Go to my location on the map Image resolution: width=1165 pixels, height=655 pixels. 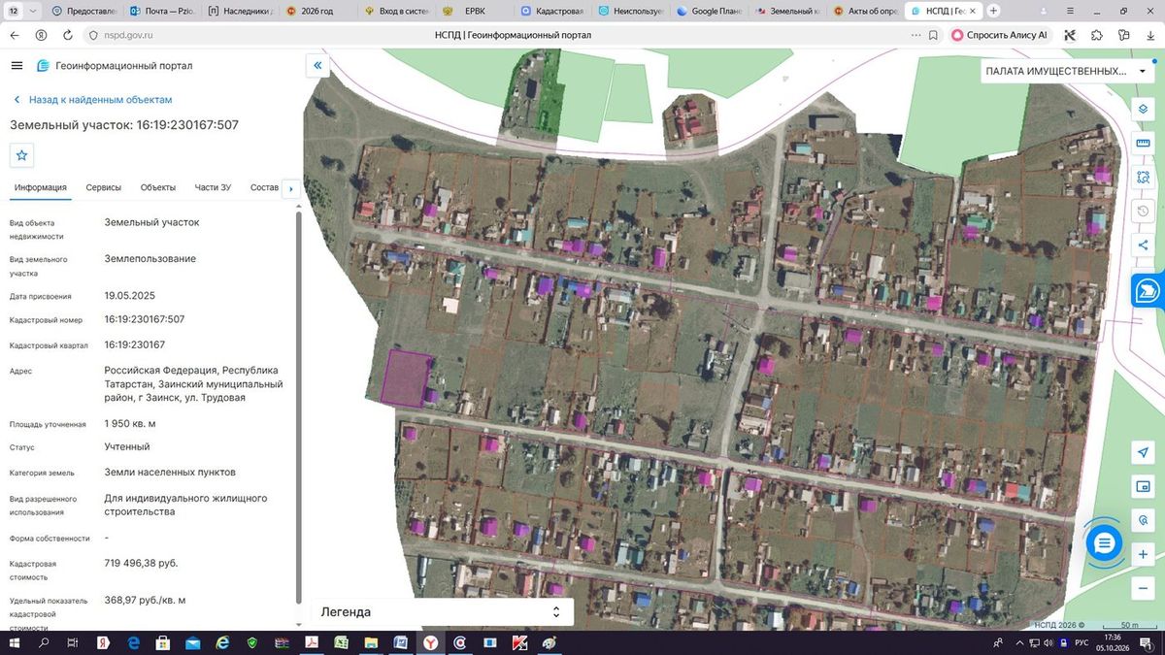click(1143, 452)
